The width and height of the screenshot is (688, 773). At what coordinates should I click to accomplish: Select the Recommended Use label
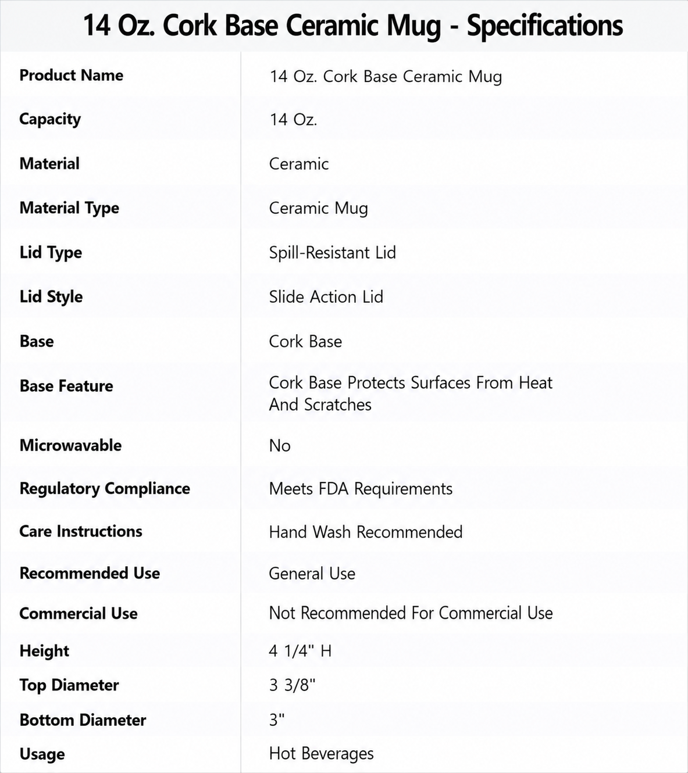pos(90,573)
